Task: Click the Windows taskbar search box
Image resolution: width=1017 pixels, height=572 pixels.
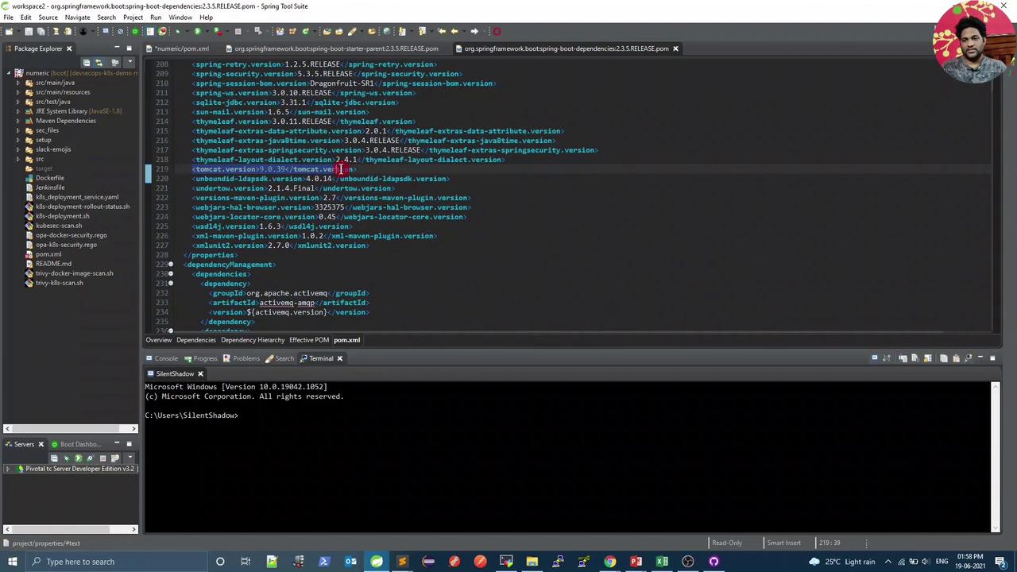Action: click(x=115, y=562)
